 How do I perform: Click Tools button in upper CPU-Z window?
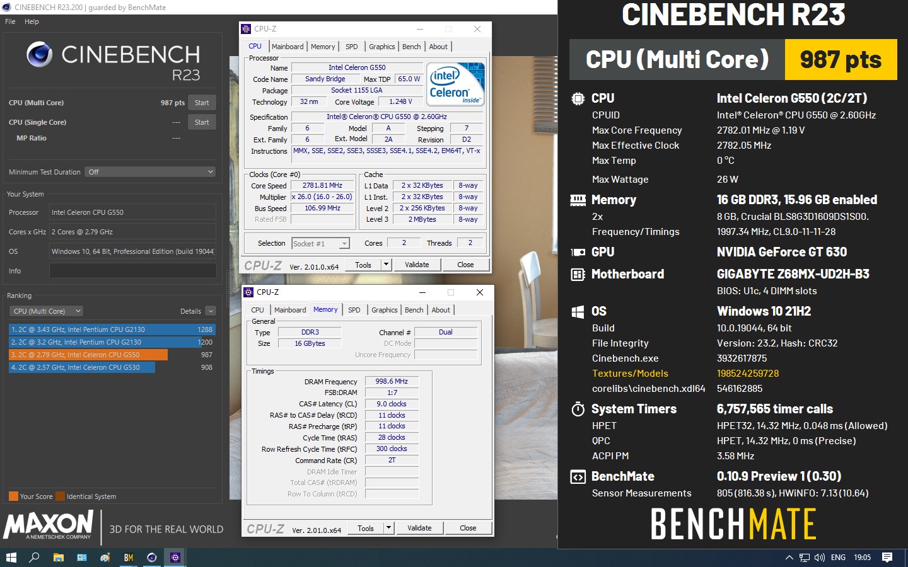point(363,265)
